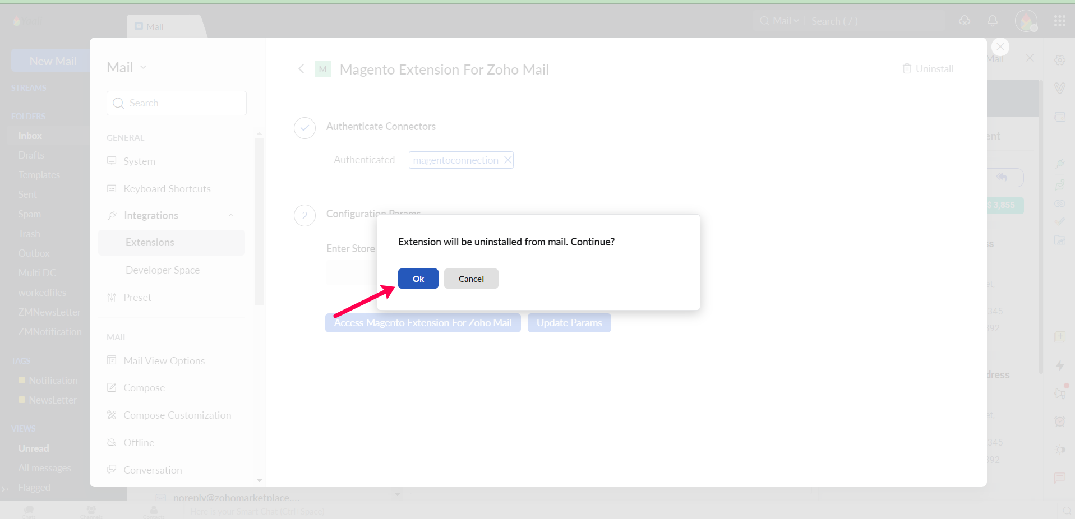Open Offline settings

pyautogui.click(x=139, y=443)
